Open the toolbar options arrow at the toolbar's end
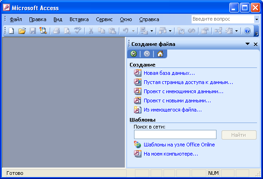The image size is (263, 179). 257,31
